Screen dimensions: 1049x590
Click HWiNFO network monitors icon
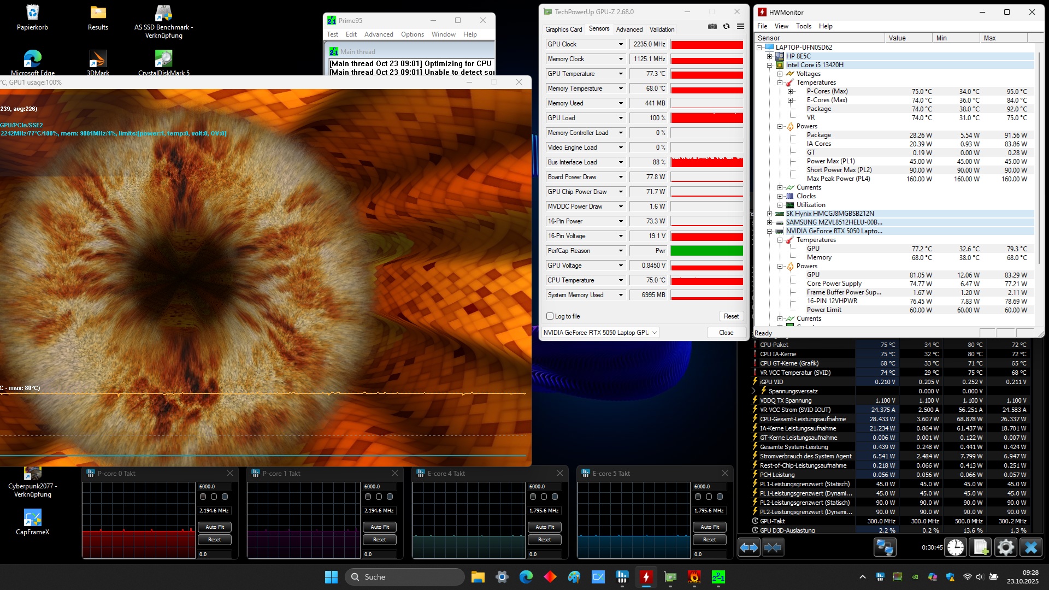tap(885, 547)
